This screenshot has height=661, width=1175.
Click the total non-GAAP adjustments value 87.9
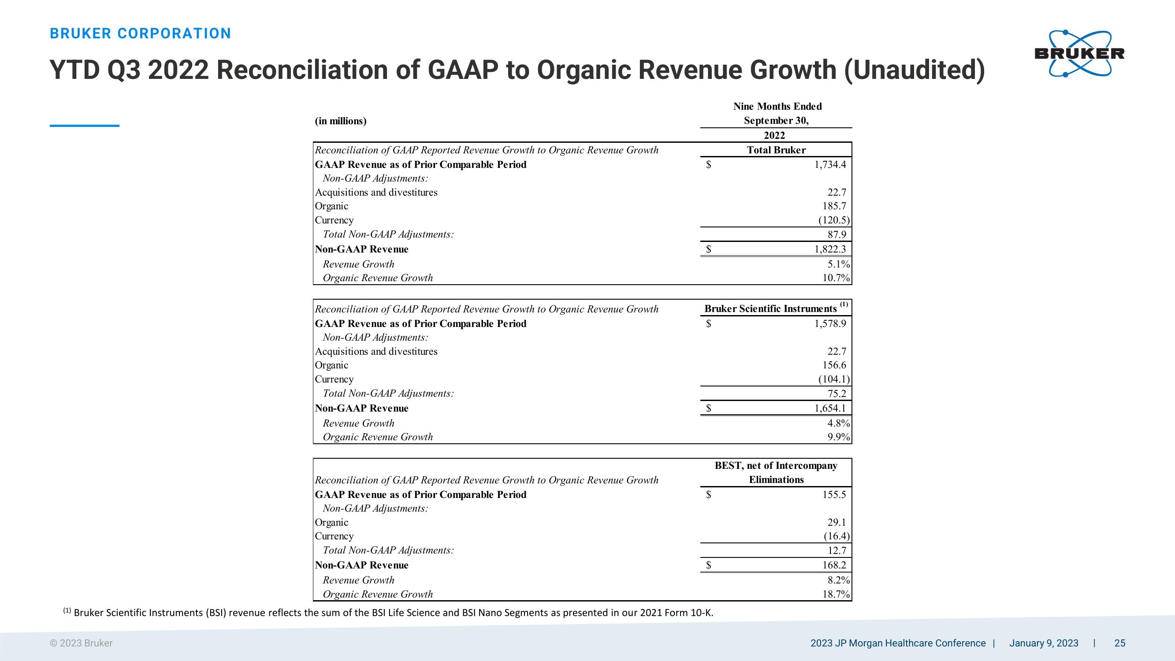837,234
